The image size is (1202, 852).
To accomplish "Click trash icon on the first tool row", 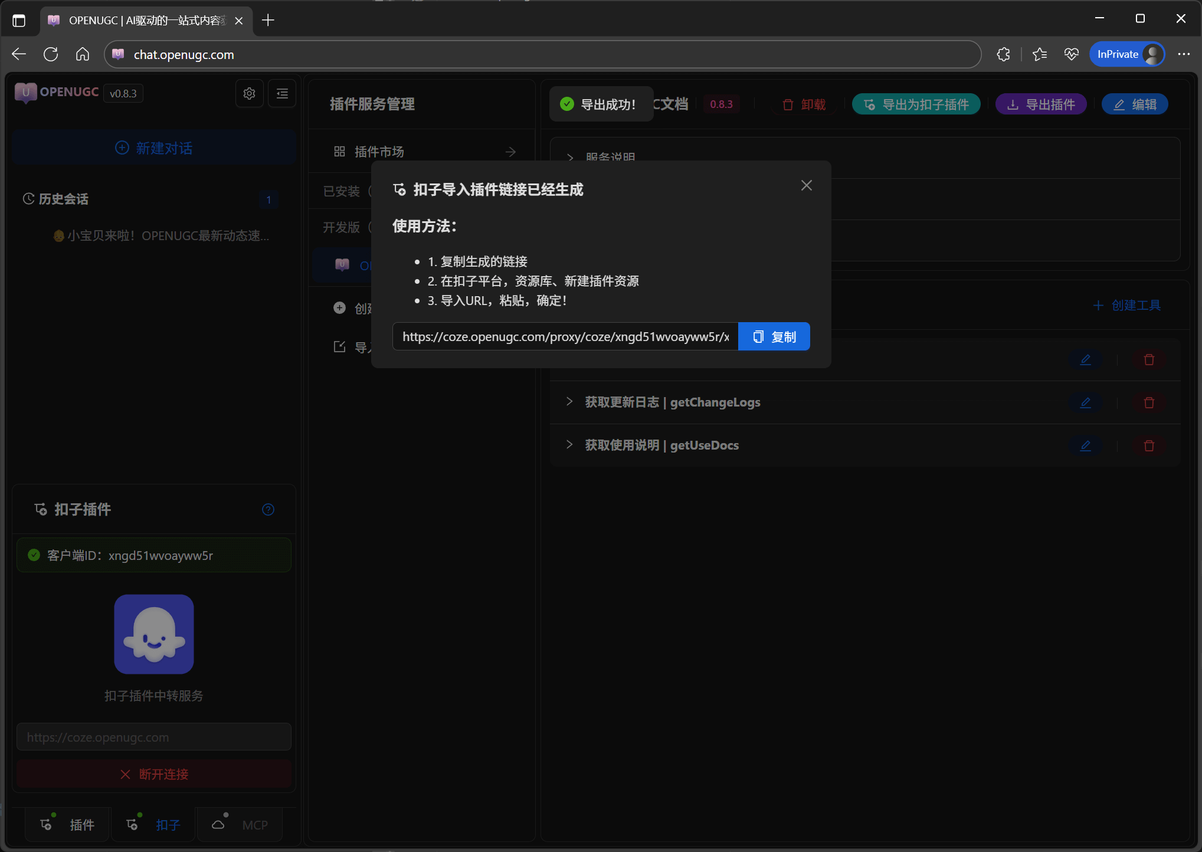I will click(x=1149, y=359).
